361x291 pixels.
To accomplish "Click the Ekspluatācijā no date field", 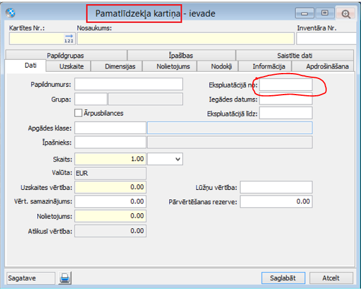I will tap(285, 85).
